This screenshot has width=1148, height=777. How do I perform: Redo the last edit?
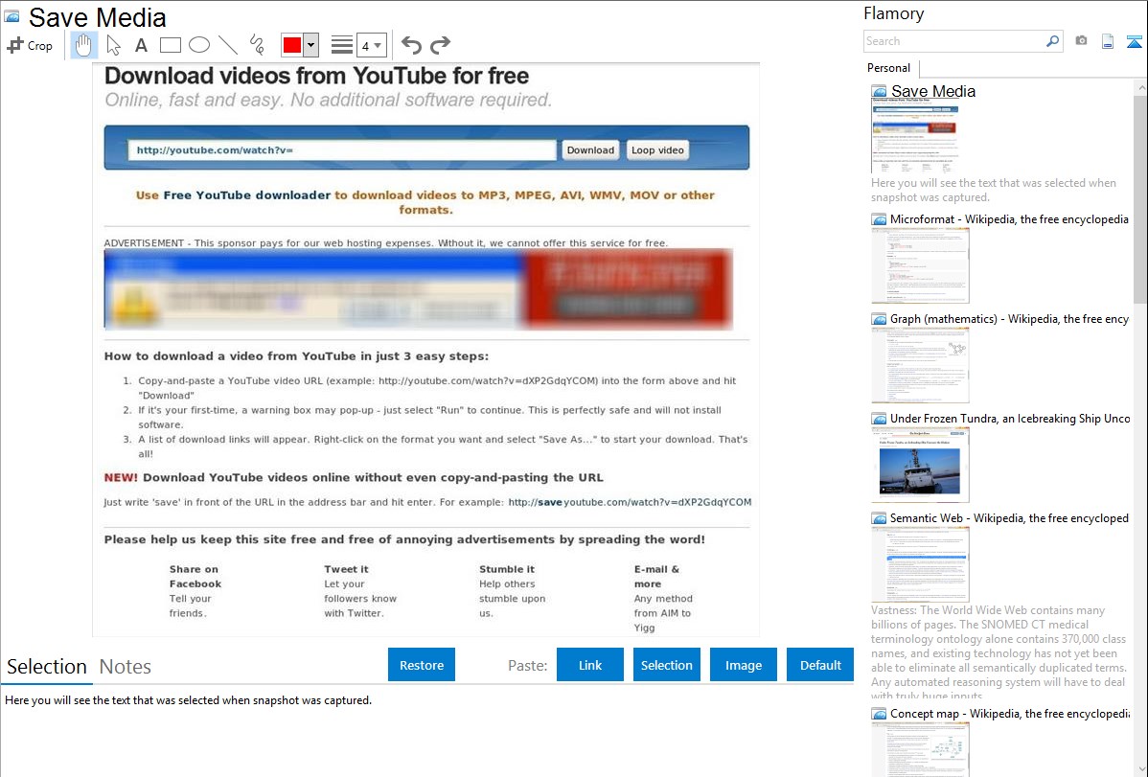[x=440, y=45]
